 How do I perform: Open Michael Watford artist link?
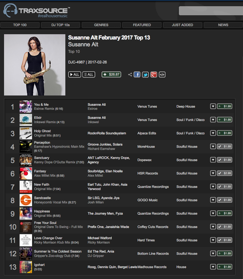pos(100,238)
